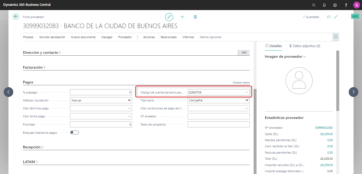Click the Pagos section header
362x174 pixels.
click(28, 82)
